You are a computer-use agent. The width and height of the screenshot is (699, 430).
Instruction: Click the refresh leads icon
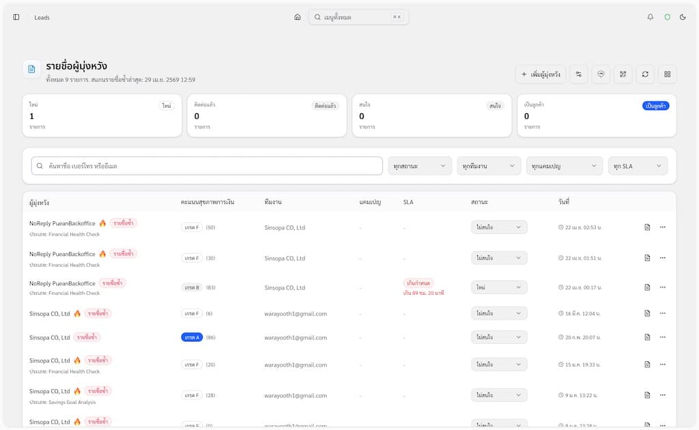[x=645, y=74]
